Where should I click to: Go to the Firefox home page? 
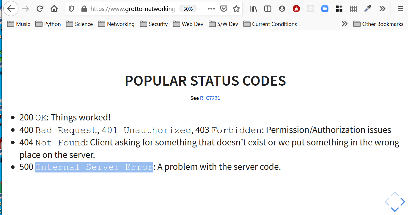click(54, 9)
